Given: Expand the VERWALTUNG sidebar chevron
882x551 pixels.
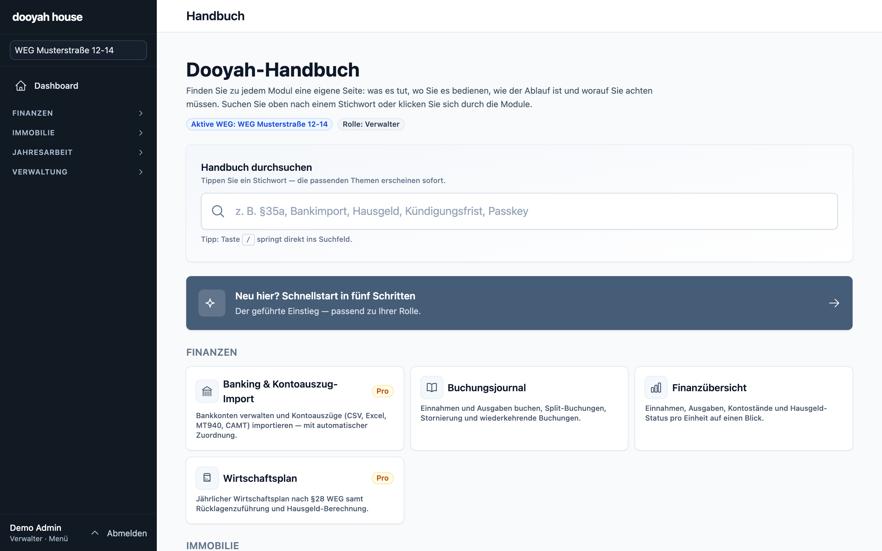Looking at the screenshot, I should [x=141, y=172].
